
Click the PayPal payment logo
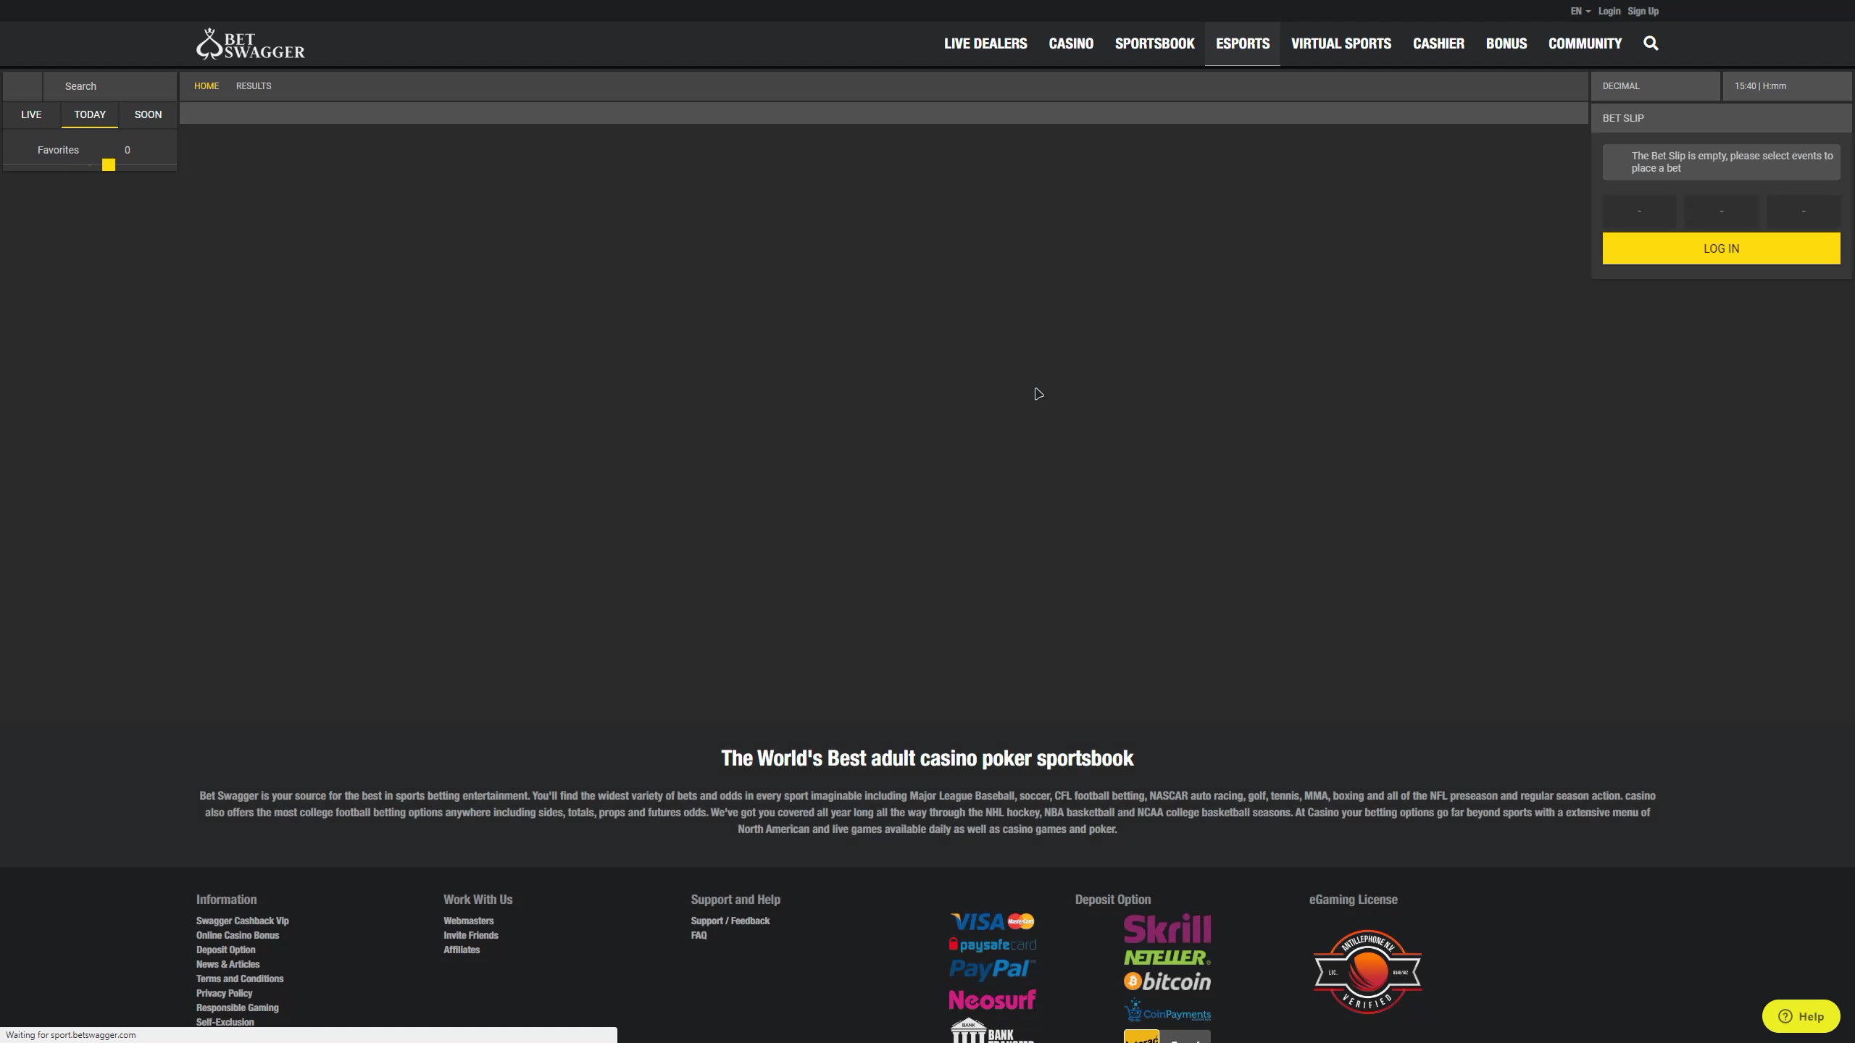pos(992,969)
